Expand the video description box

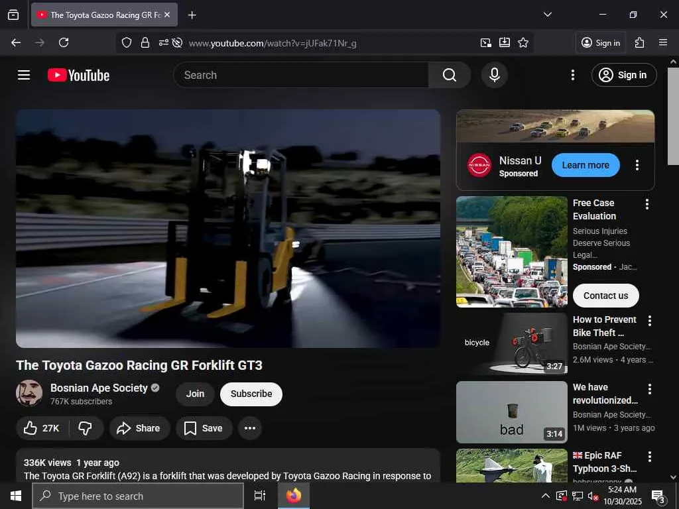coord(228,466)
